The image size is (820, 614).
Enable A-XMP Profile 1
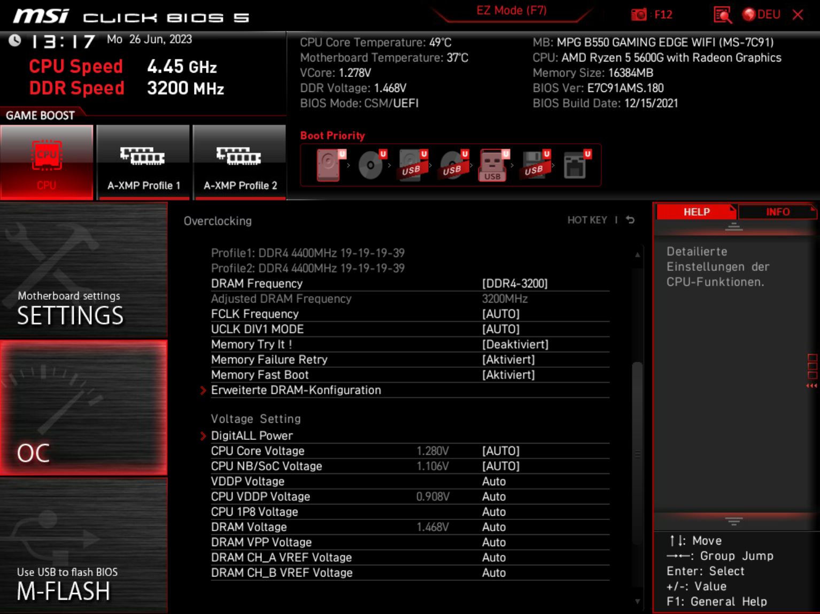(x=143, y=162)
